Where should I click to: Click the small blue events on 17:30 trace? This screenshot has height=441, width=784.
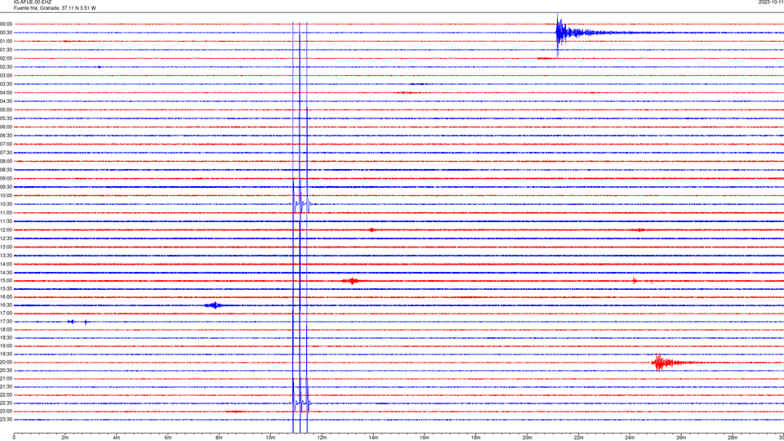[78, 322]
